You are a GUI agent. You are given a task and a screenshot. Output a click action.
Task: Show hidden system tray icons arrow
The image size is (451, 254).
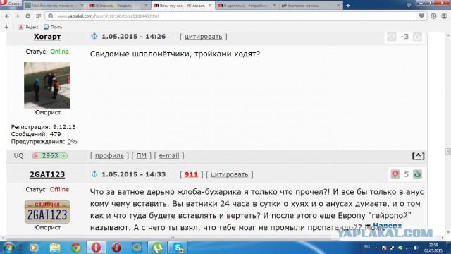(376, 248)
